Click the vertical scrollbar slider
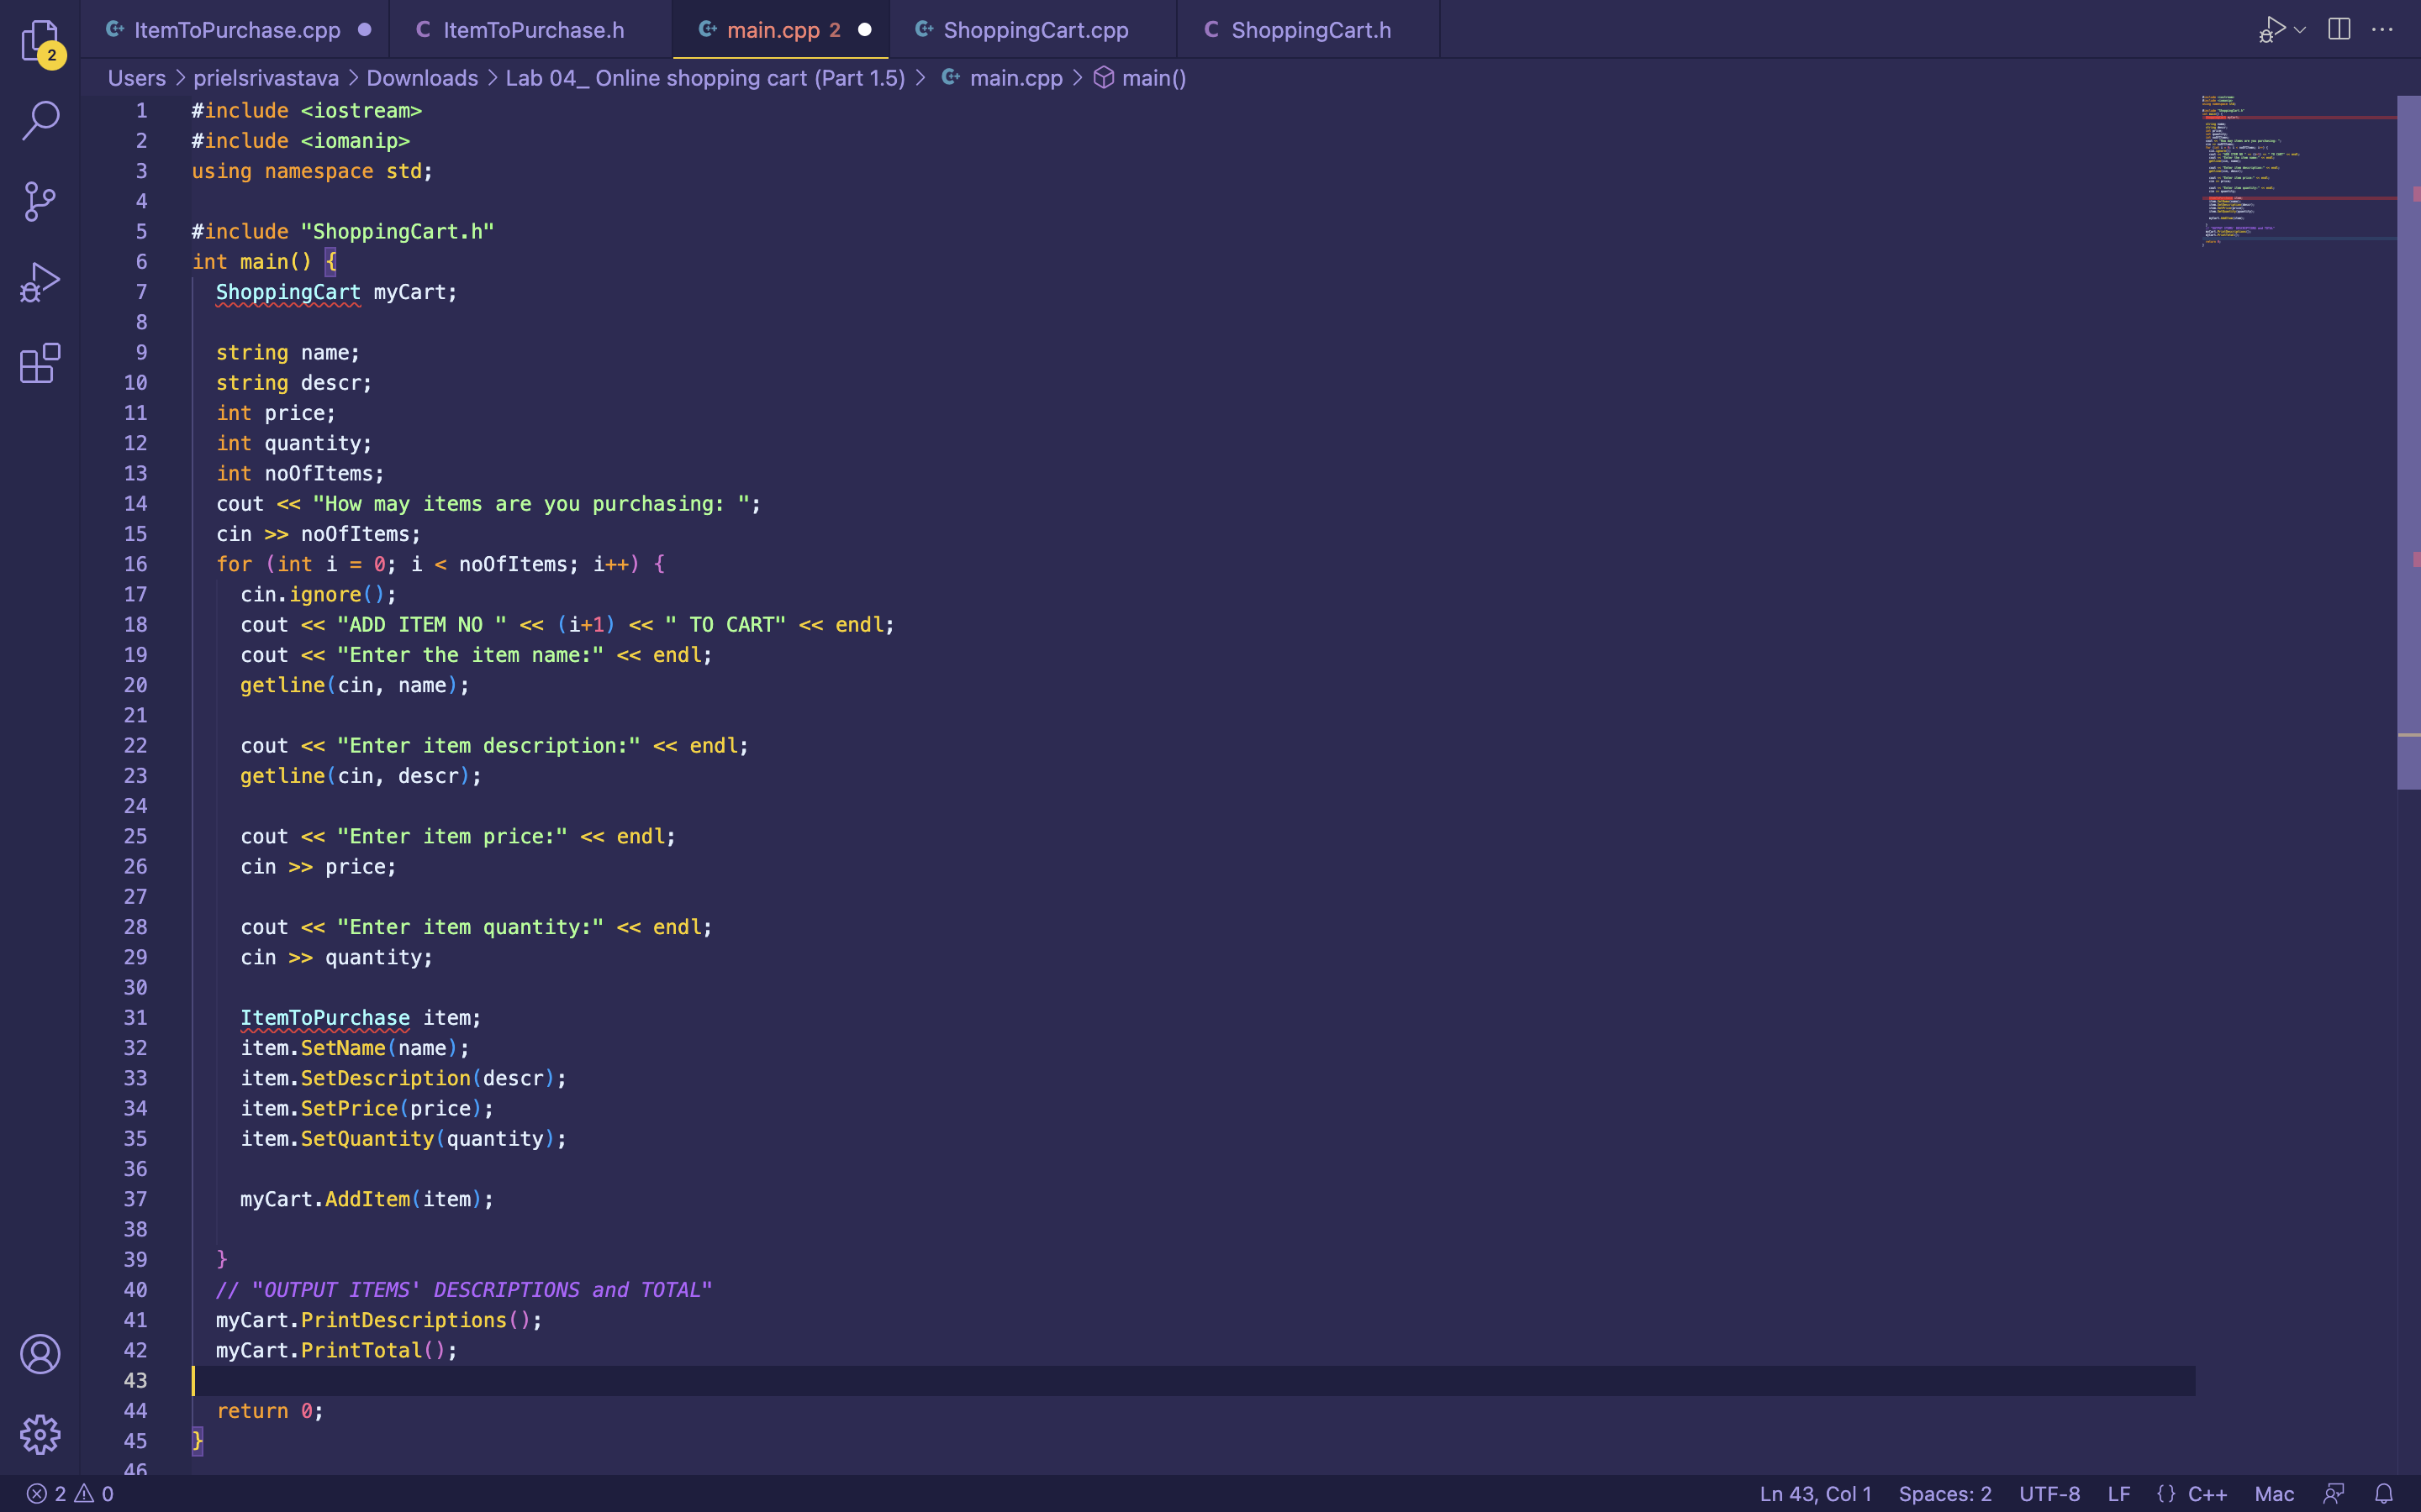The image size is (2421, 1512). [x=2408, y=440]
